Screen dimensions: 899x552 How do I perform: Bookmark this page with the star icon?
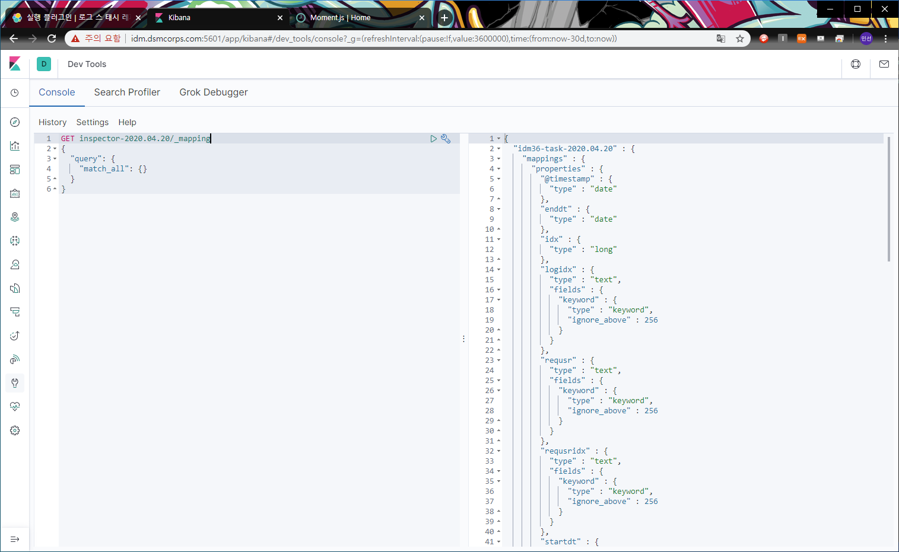coord(740,39)
